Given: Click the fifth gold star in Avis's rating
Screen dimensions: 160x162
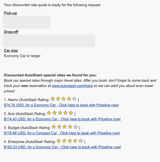Looking at the screenshot, I should (71, 113).
